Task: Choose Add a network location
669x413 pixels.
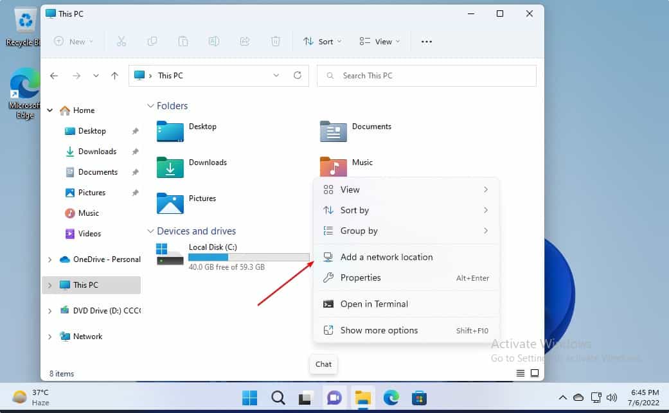Action: [x=386, y=257]
